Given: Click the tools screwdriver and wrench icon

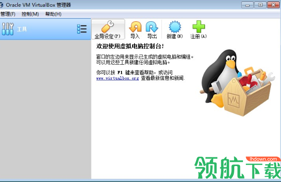Looking at the screenshot, I should pyautogui.click(x=8, y=29).
